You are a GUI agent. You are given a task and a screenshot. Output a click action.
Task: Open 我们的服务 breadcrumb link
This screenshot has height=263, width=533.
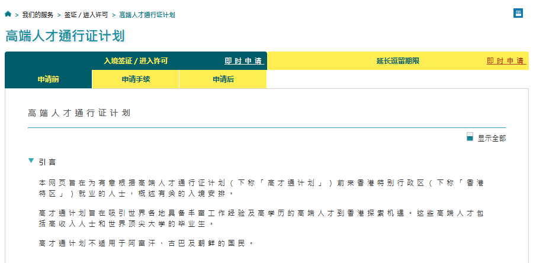pyautogui.click(x=38, y=15)
